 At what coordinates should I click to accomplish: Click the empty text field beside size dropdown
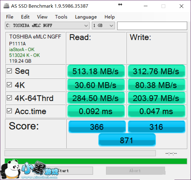152,26
